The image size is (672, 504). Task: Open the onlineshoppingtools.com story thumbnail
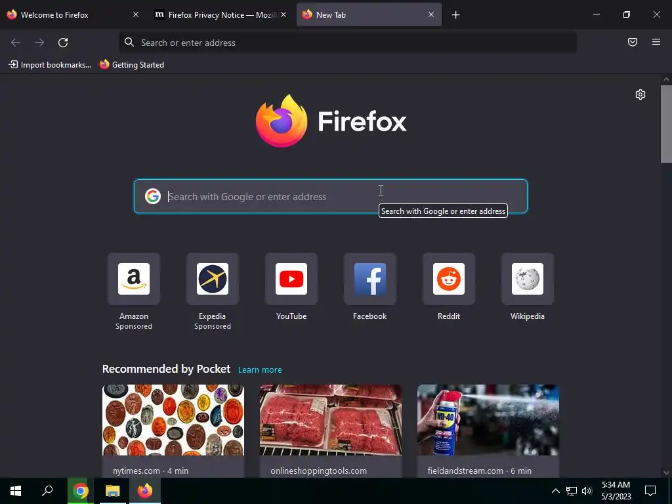tap(331, 420)
